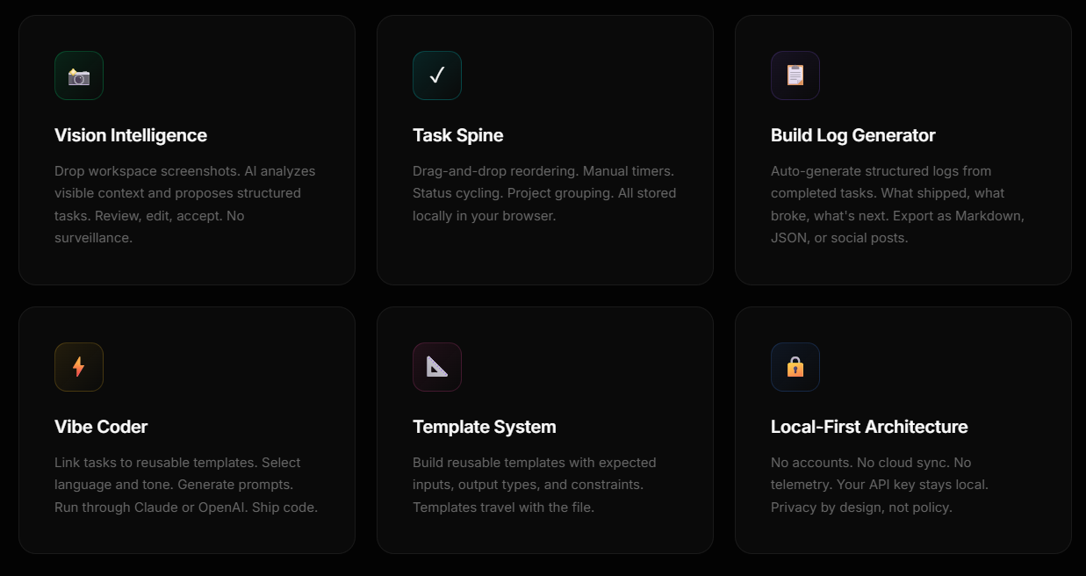
Task: Click the padlock Local-First Architecture icon
Action: tap(795, 367)
